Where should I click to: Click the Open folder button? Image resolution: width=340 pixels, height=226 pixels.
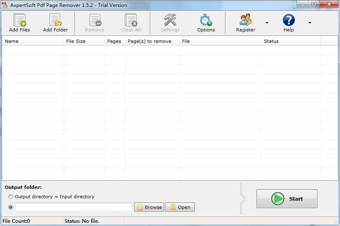pos(180,207)
